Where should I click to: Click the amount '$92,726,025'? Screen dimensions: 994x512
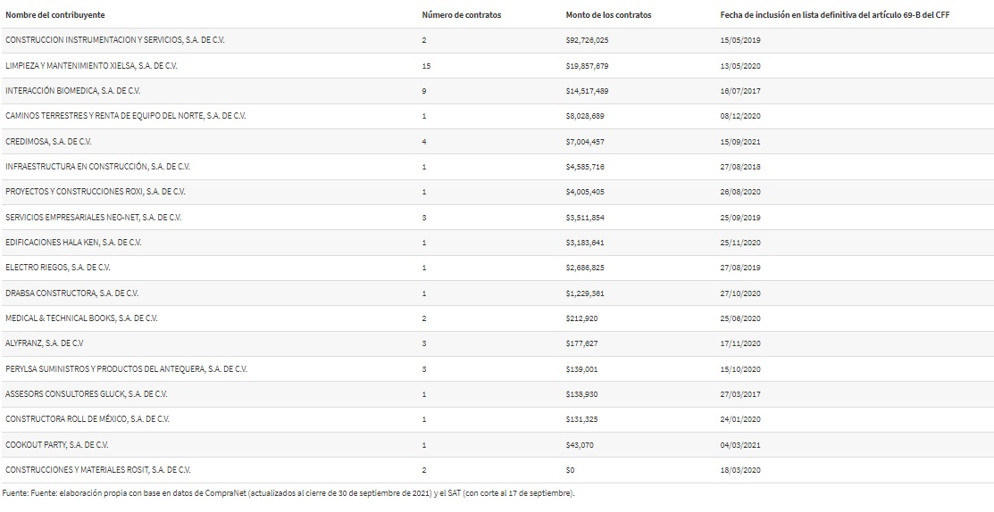tap(587, 40)
